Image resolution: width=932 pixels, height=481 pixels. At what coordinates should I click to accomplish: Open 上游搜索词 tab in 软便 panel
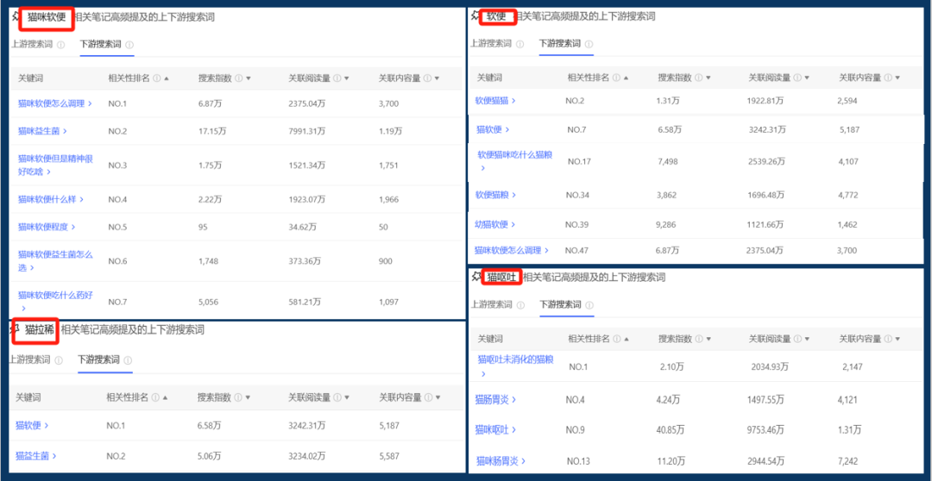click(x=491, y=43)
